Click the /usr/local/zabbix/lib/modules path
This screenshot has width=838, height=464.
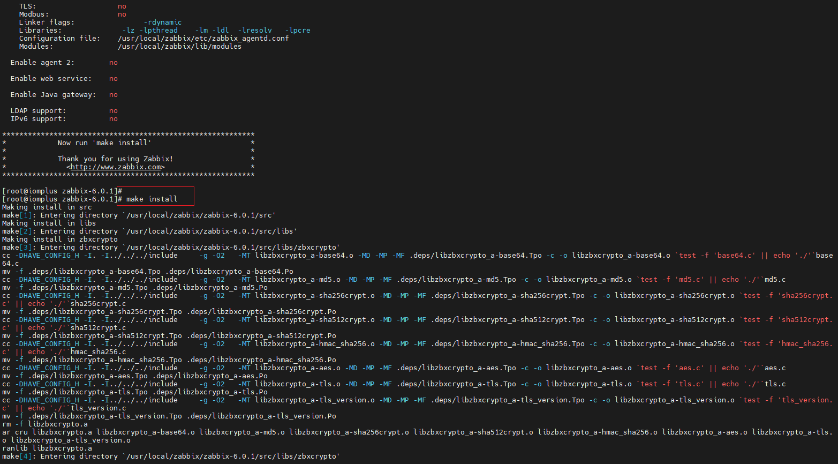(180, 47)
